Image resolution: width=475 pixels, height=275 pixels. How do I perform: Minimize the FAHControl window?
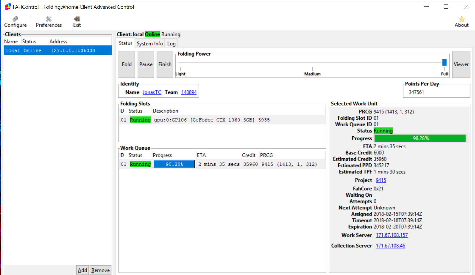coord(426,7)
